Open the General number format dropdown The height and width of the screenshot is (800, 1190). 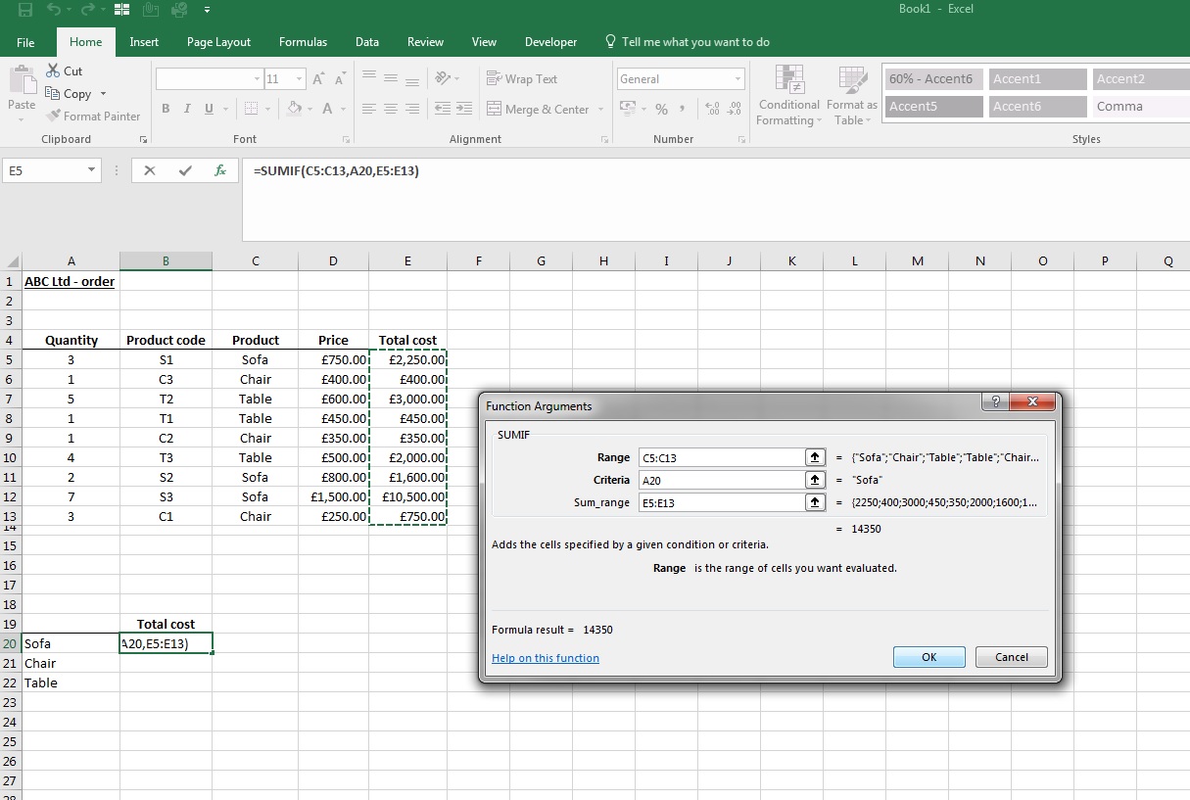click(x=738, y=79)
